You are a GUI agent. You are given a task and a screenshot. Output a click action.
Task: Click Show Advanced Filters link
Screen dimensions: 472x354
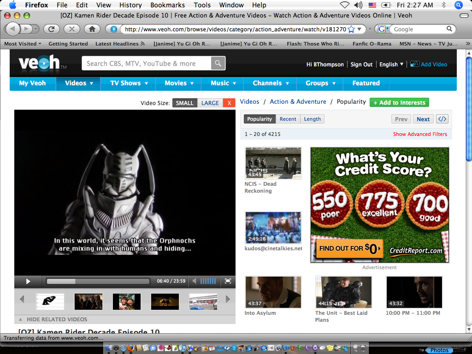[420, 134]
